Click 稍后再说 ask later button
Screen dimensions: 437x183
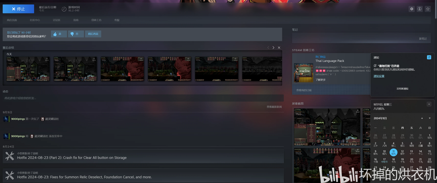pos(93,34)
